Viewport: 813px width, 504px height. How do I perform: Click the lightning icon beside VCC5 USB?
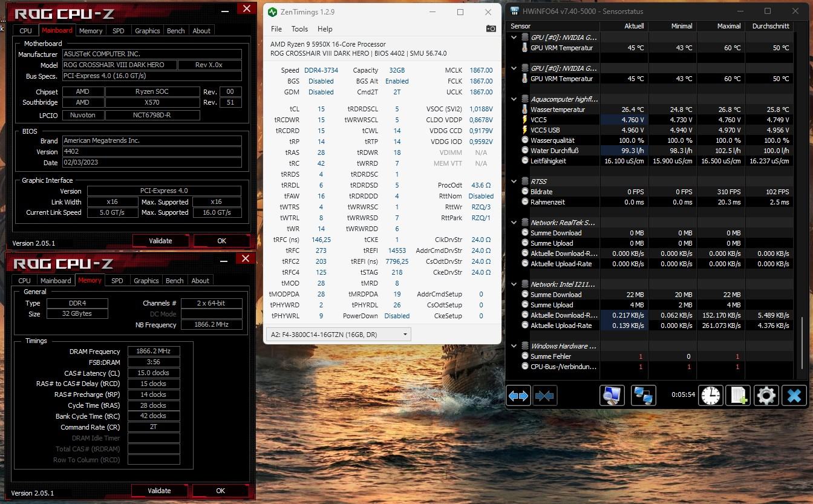click(524, 130)
